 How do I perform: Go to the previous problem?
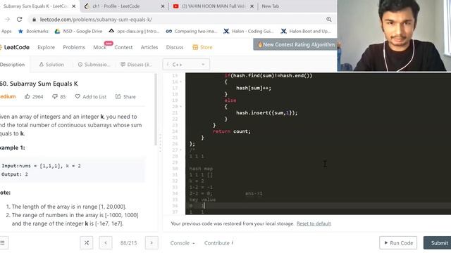[x=106, y=243]
